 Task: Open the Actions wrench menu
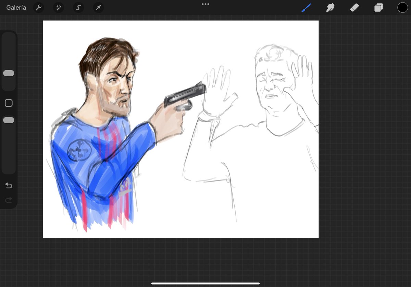38,8
